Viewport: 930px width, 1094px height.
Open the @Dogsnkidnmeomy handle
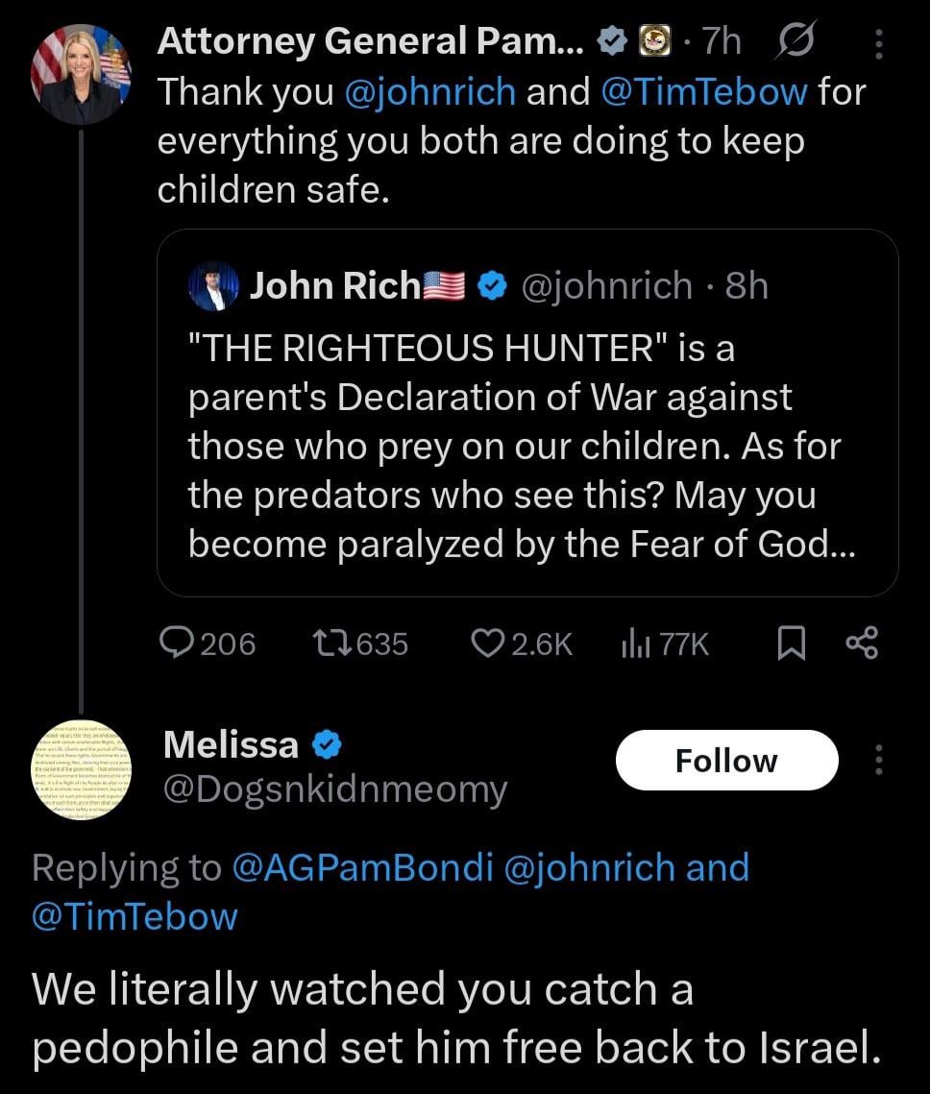pos(335,790)
